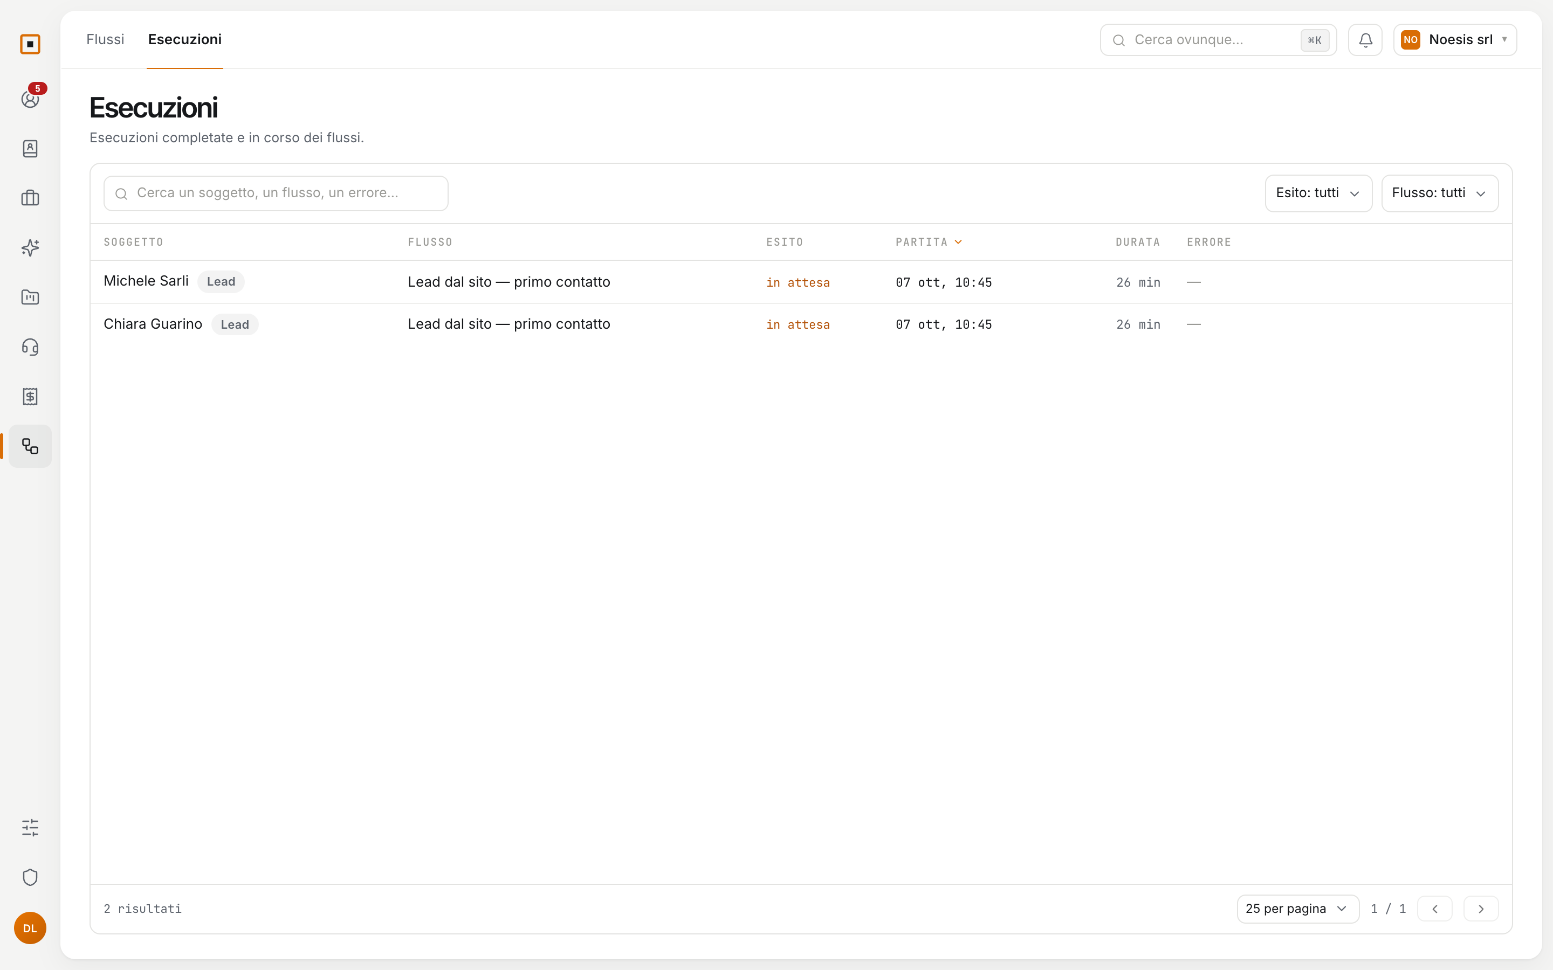Open the app logo home icon

coord(30,44)
